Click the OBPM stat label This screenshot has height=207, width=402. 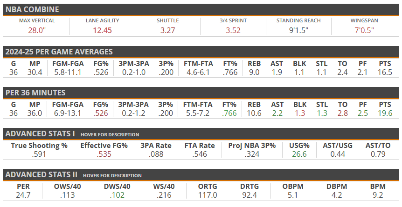click(293, 187)
